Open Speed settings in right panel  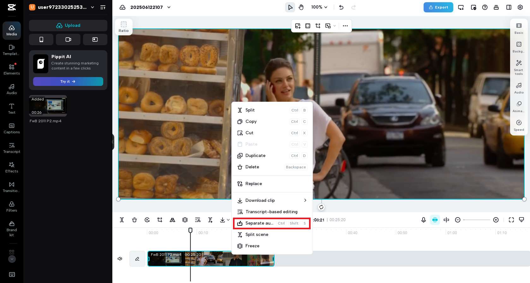[x=519, y=125]
